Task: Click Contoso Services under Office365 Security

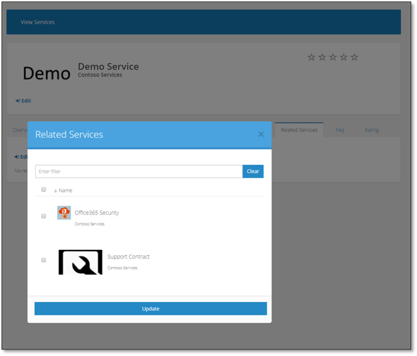Action: pos(89,224)
